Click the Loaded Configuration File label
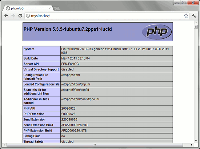This screenshot has height=149, width=200. 41,84
